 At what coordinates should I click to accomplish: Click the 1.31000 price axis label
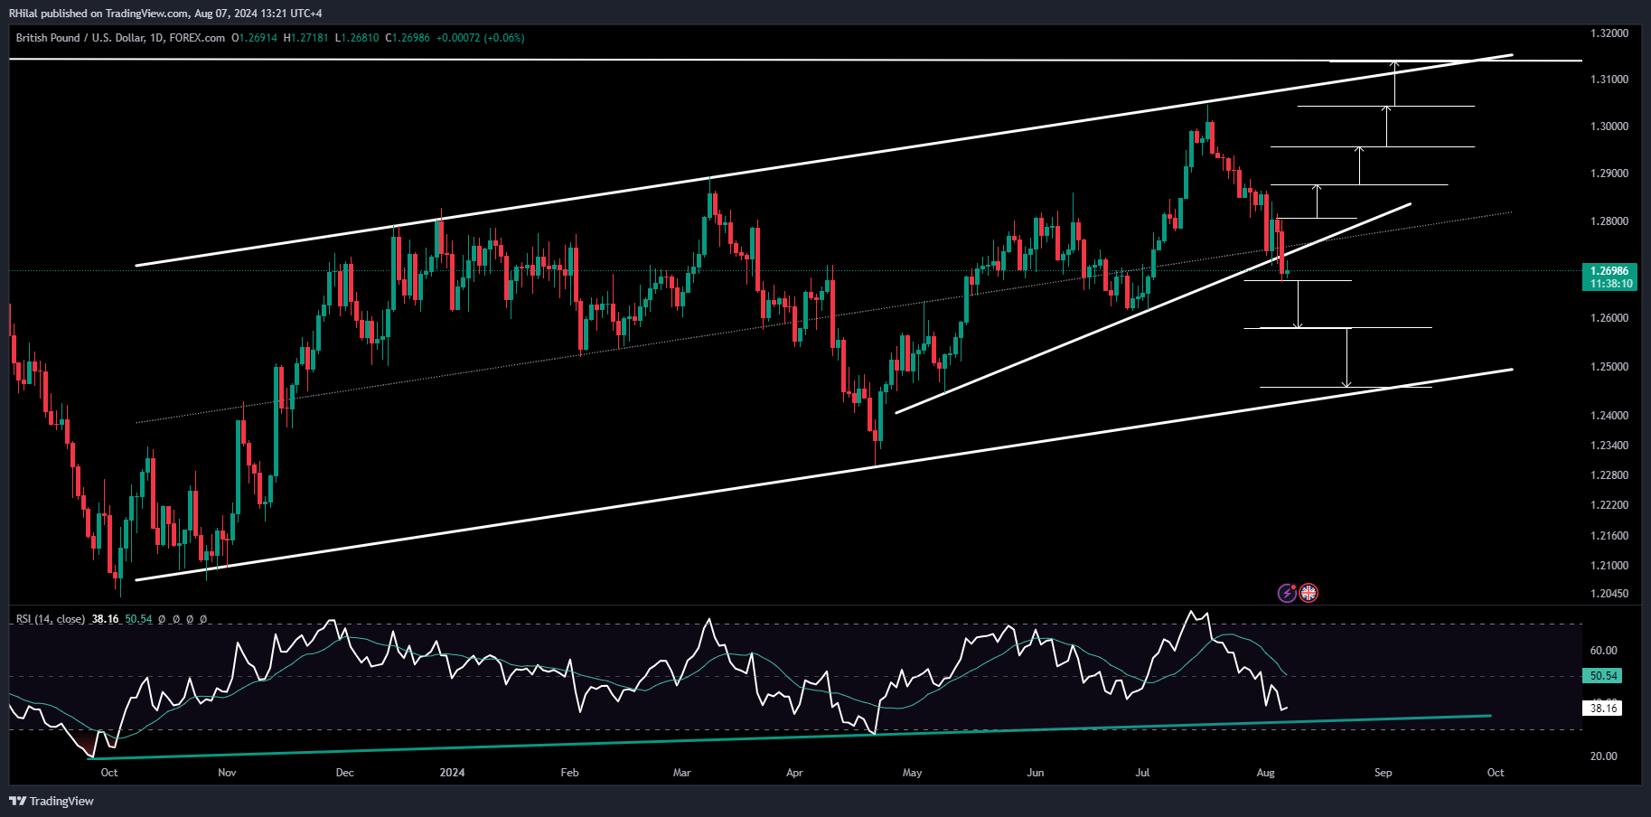pos(1609,80)
